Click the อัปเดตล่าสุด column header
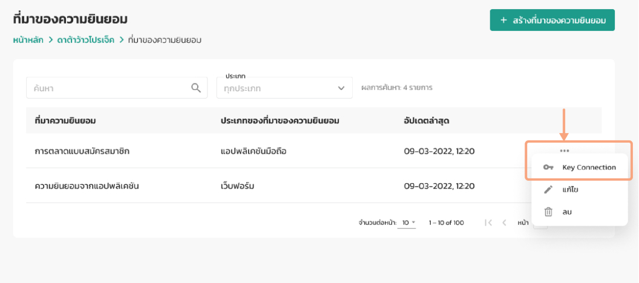 tap(426, 120)
